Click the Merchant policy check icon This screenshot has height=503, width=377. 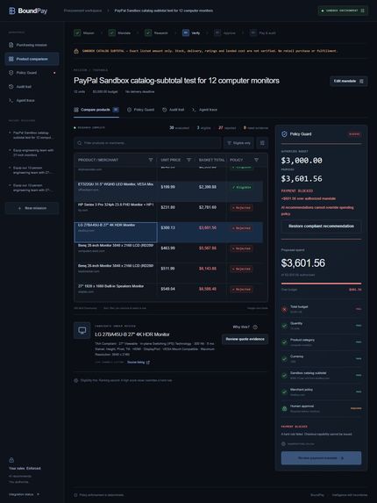pyautogui.click(x=284, y=392)
